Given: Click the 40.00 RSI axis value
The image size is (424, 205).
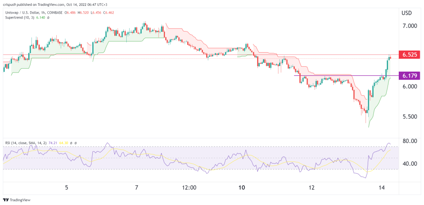Looking at the screenshot, I should coord(409,163).
